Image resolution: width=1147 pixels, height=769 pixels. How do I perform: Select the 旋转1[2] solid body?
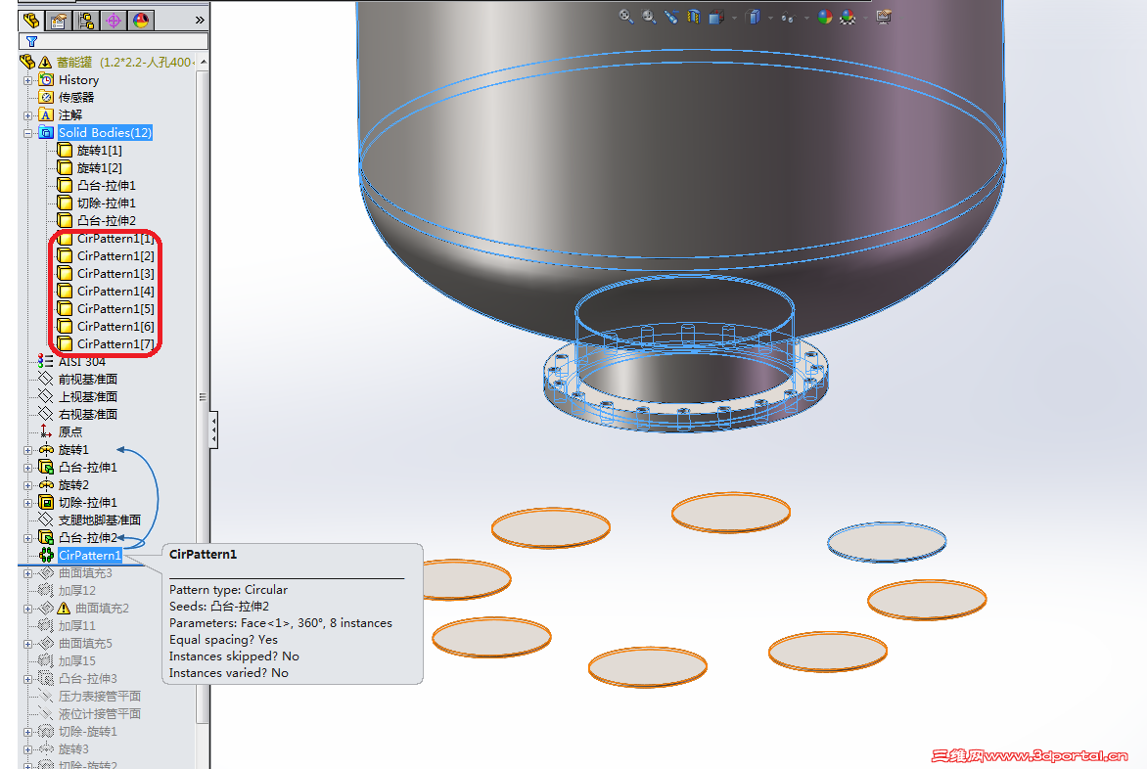[x=100, y=167]
